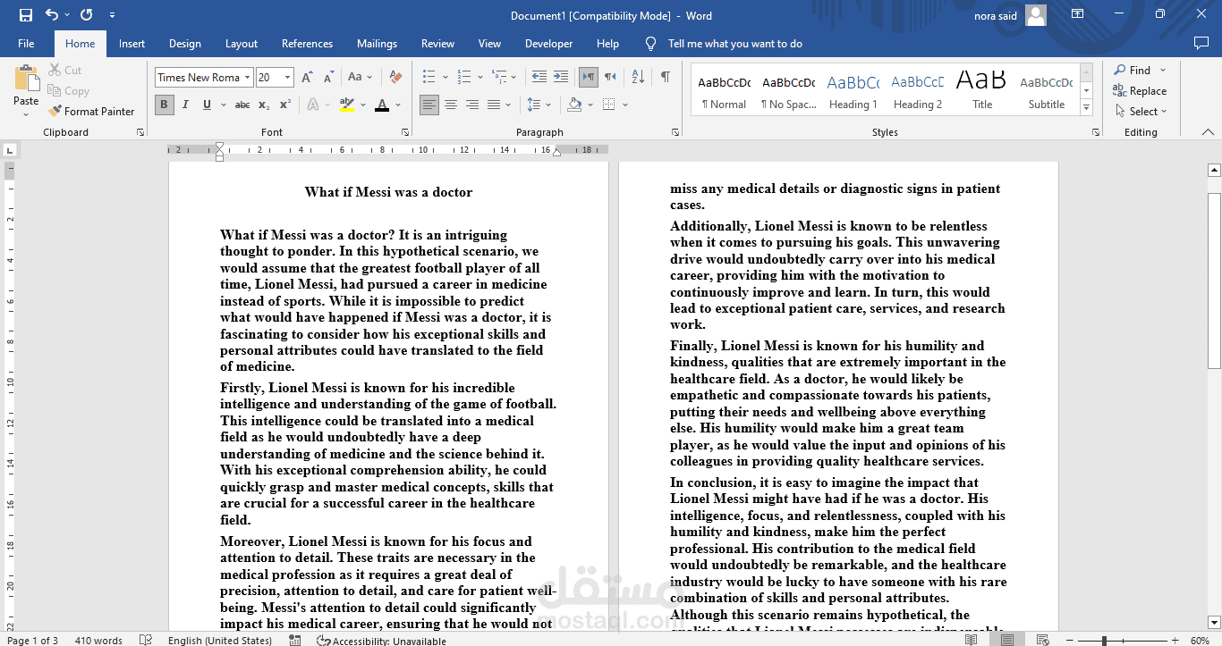
Task: Open the font size dropdown
Action: [x=287, y=78]
